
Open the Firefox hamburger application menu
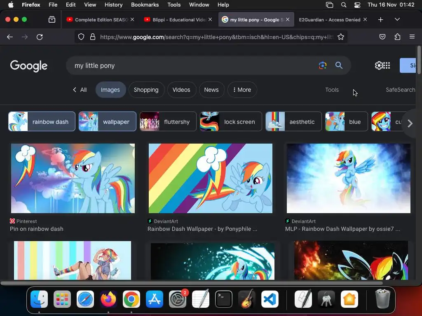(x=412, y=37)
